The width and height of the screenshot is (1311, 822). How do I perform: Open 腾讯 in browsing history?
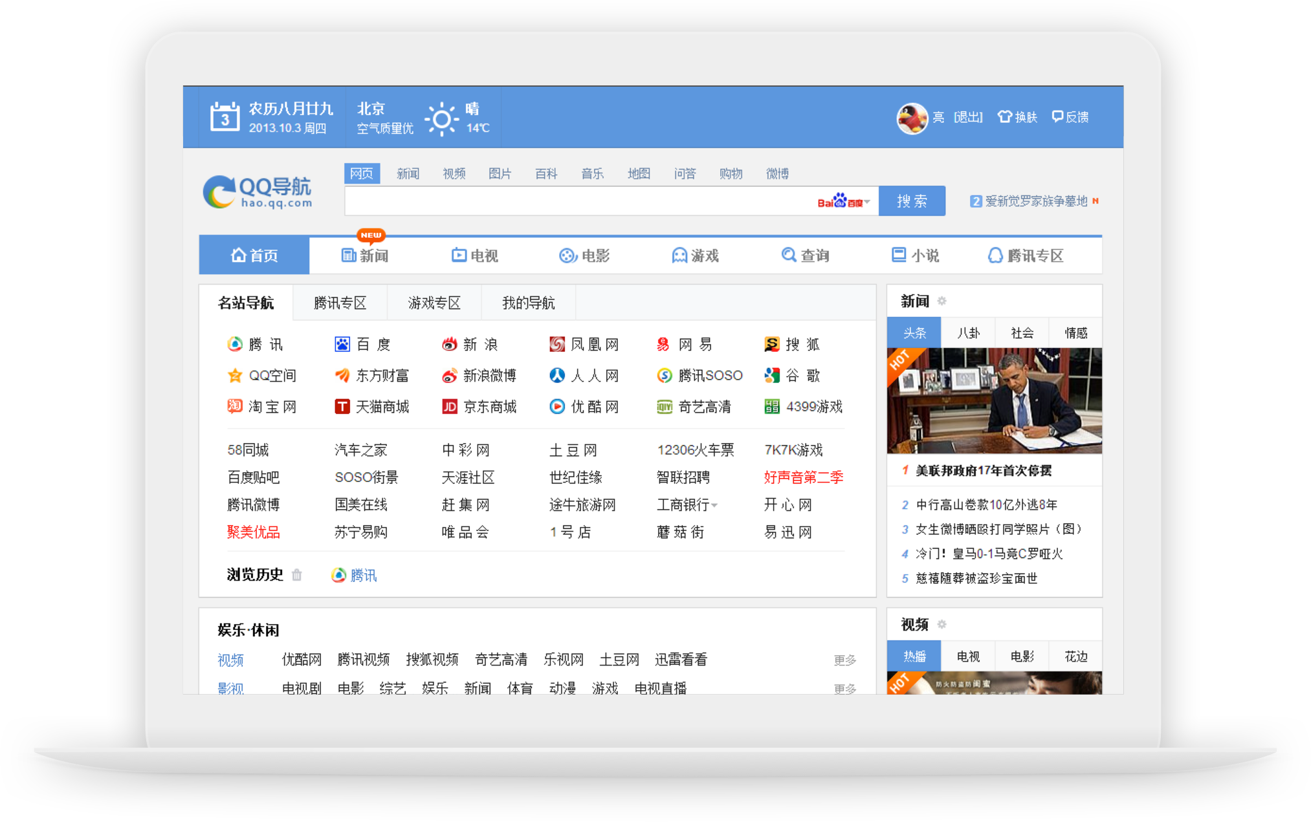(353, 575)
